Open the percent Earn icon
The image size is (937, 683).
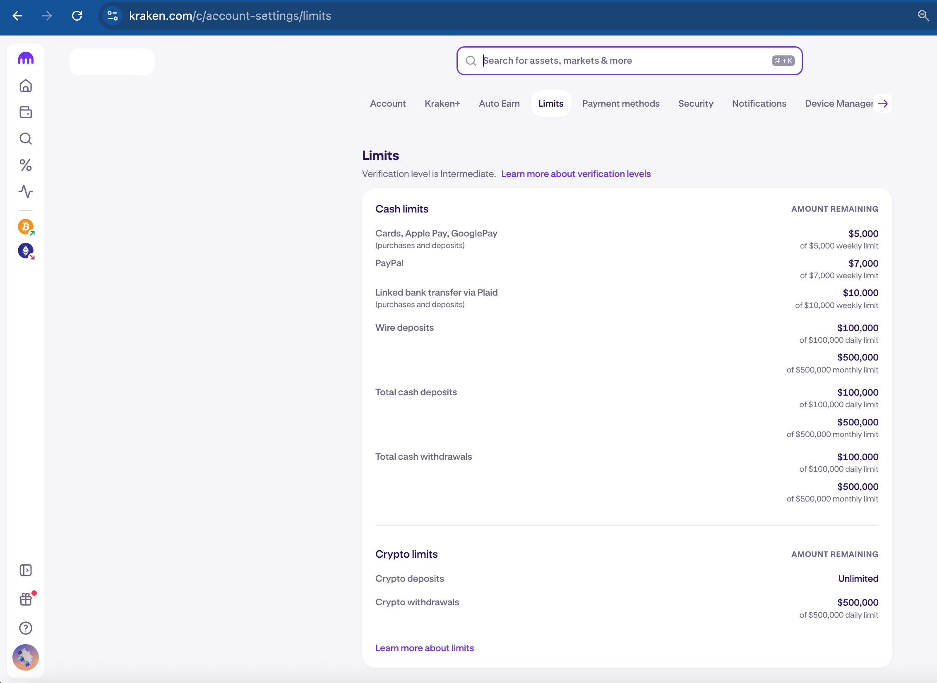[x=26, y=165]
